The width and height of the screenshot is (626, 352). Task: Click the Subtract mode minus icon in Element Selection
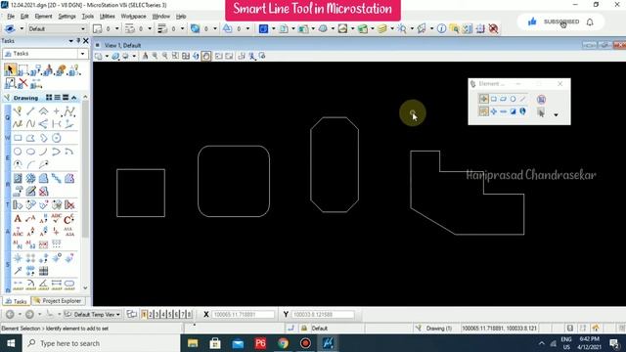504,111
